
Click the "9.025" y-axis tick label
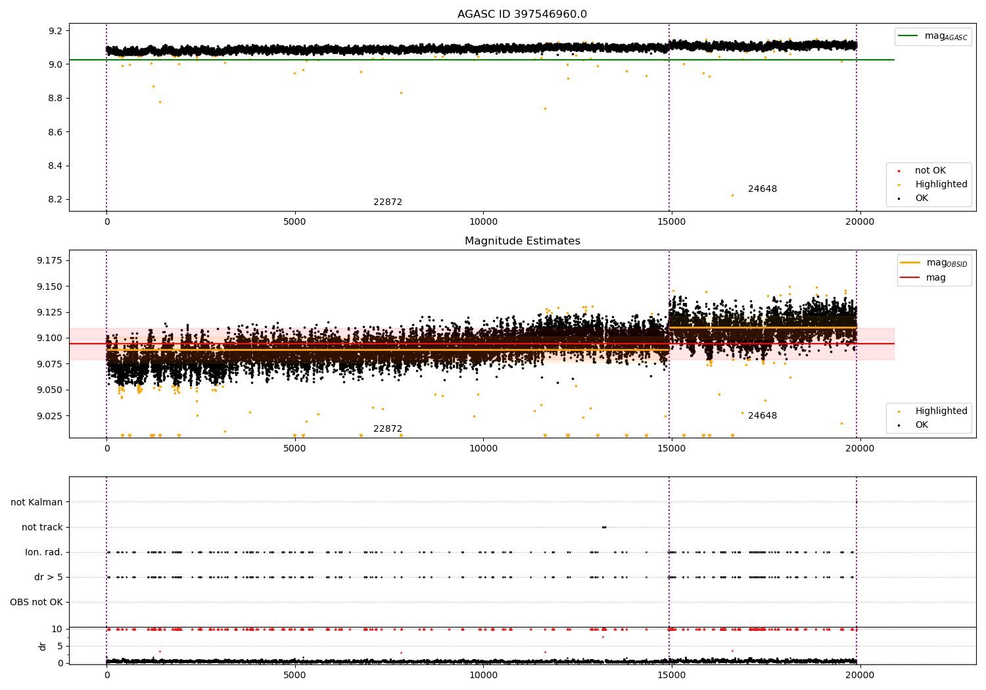pos(50,416)
